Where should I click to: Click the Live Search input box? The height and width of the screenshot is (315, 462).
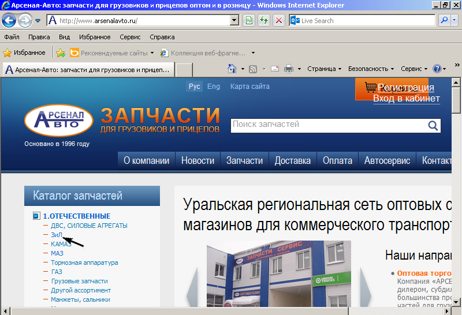(x=362, y=21)
